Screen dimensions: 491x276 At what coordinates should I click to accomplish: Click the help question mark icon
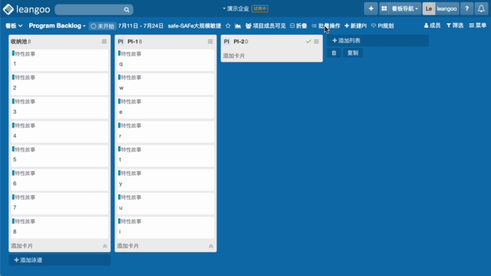coord(467,9)
